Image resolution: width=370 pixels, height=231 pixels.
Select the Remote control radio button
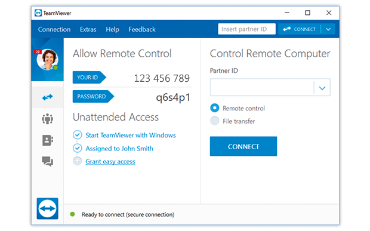tap(214, 108)
